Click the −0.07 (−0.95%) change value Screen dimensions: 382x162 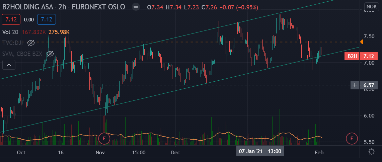[239, 7]
